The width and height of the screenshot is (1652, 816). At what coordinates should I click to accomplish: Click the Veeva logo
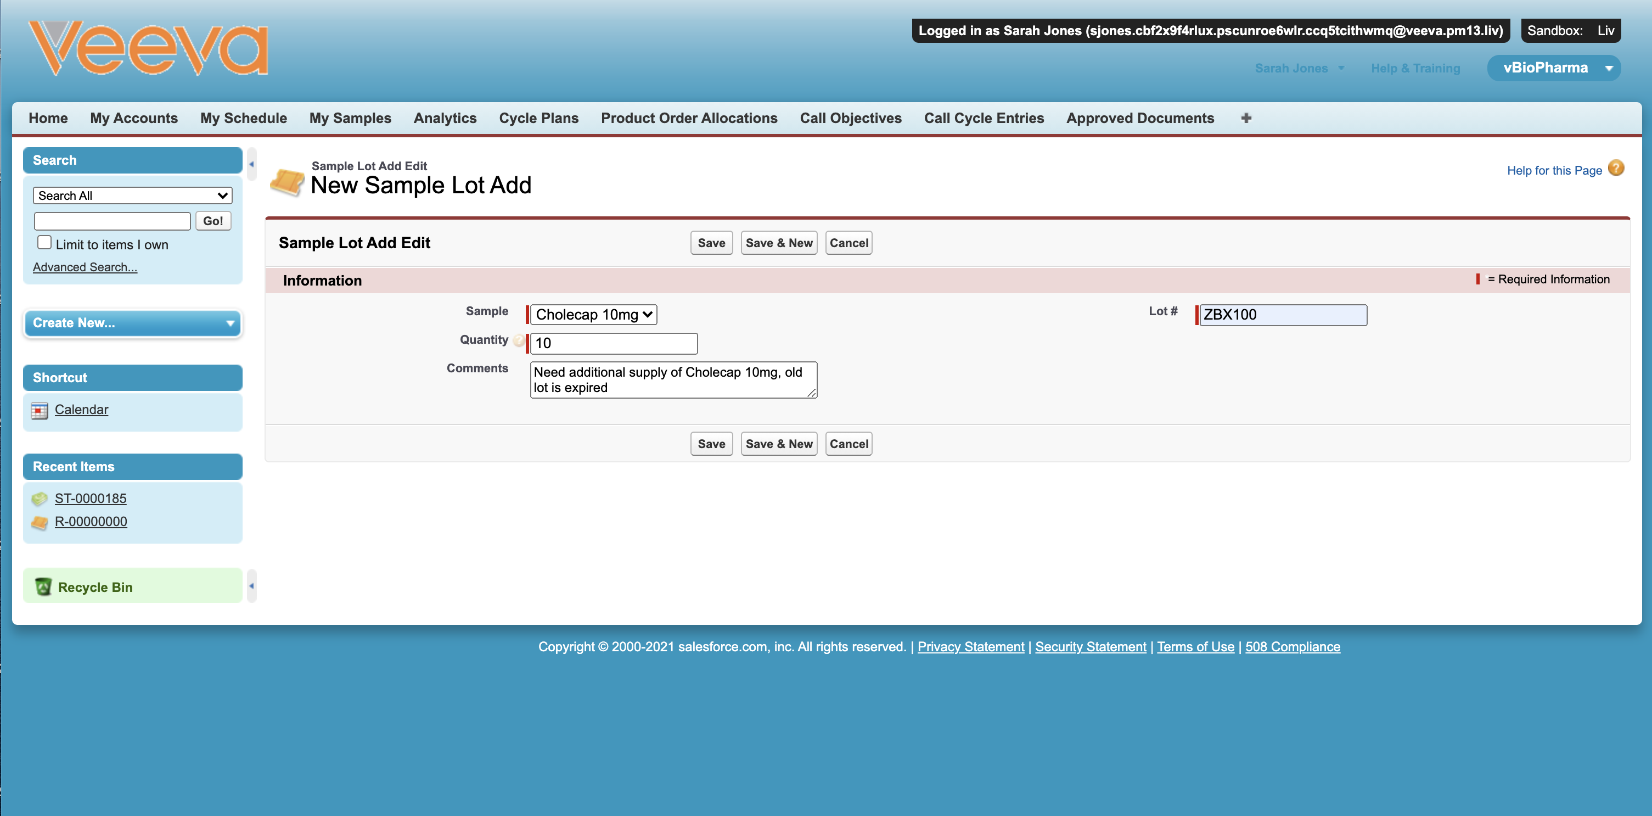tap(148, 48)
